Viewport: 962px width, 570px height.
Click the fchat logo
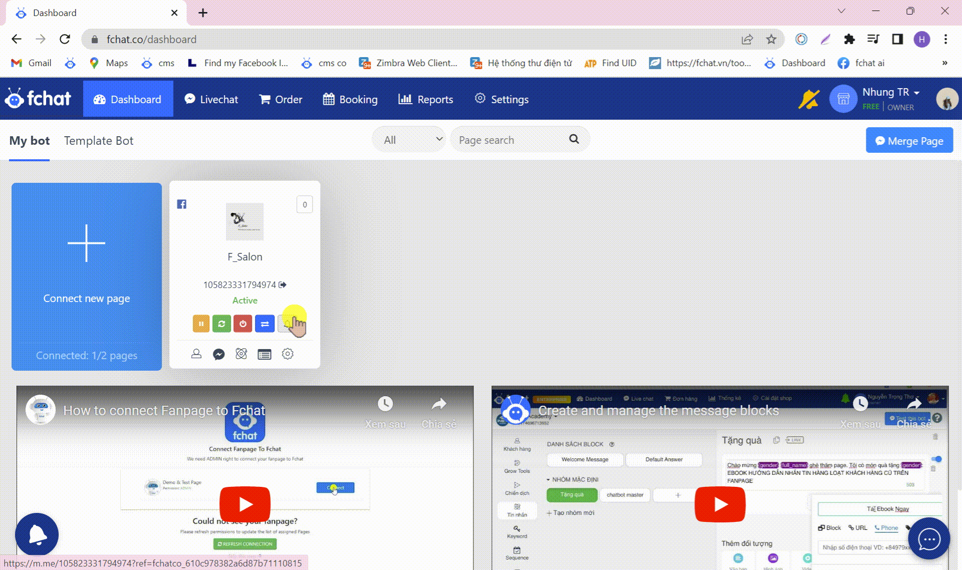coord(38,98)
